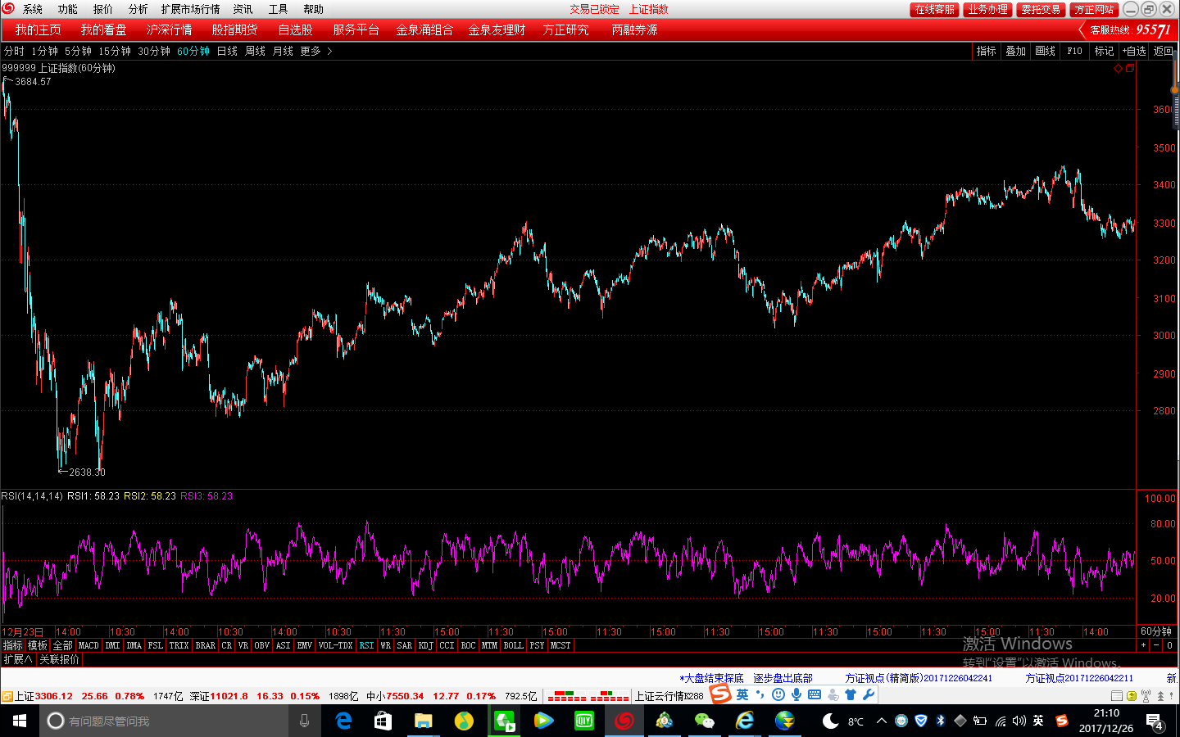Open the 功能 menu

(x=67, y=9)
